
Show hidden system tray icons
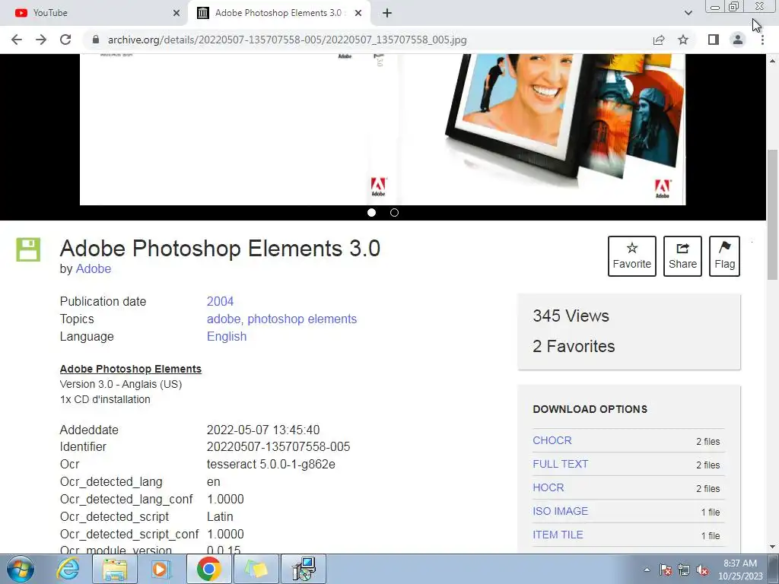coord(647,570)
